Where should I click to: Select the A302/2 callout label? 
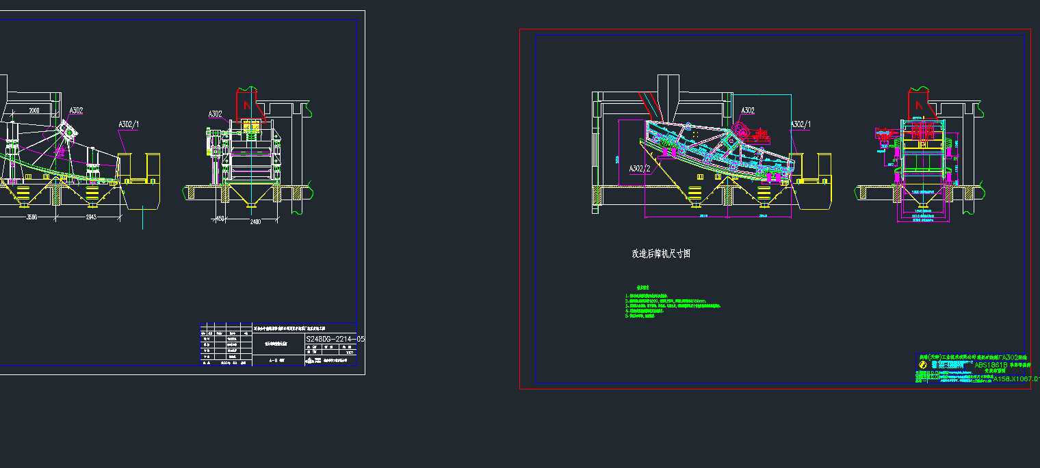640,168
